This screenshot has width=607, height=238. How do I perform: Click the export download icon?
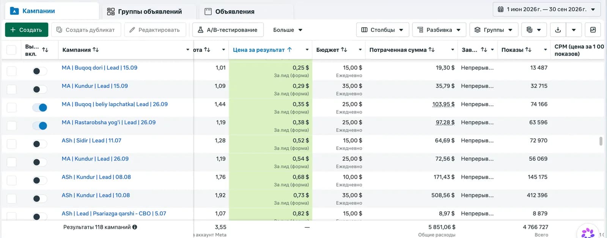[558, 30]
